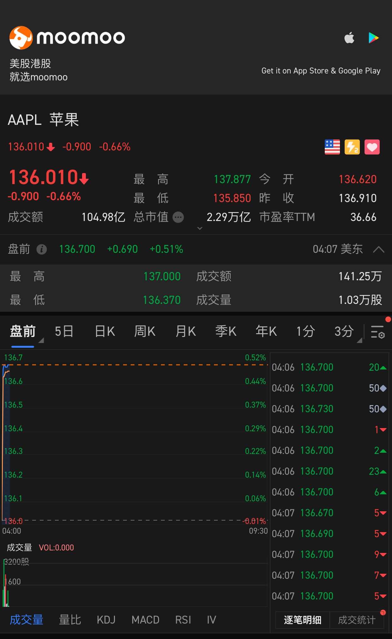Select the 成交量 indicator tab

[27, 620]
